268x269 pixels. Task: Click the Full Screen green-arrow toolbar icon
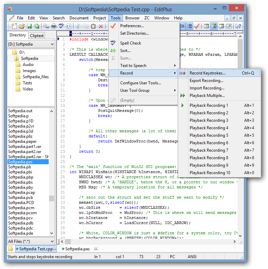coord(228,26)
